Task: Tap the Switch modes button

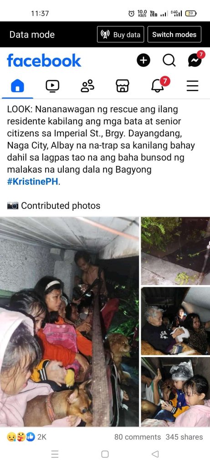Action: pyautogui.click(x=174, y=35)
